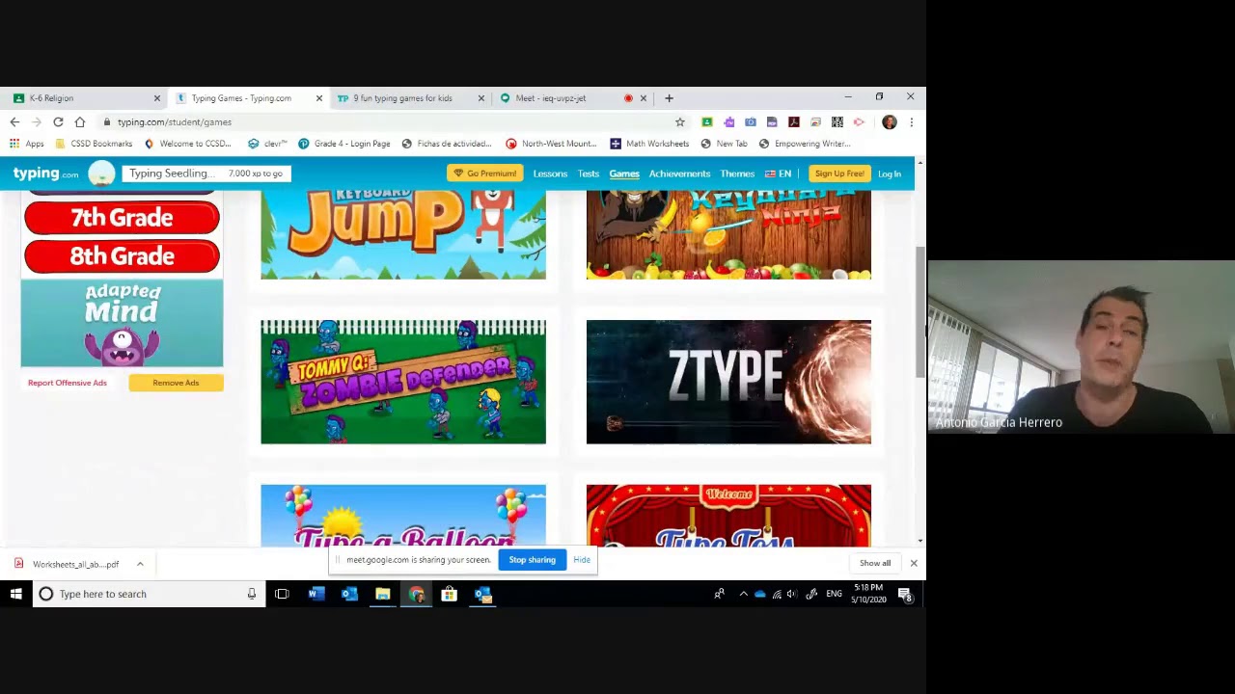Switch to the K-6 Religion tab
The height and width of the screenshot is (694, 1235).
85,98
